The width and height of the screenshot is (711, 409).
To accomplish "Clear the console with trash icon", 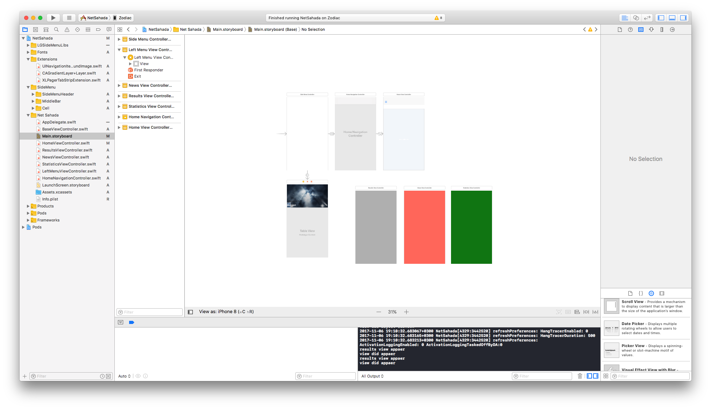I will tap(580, 376).
